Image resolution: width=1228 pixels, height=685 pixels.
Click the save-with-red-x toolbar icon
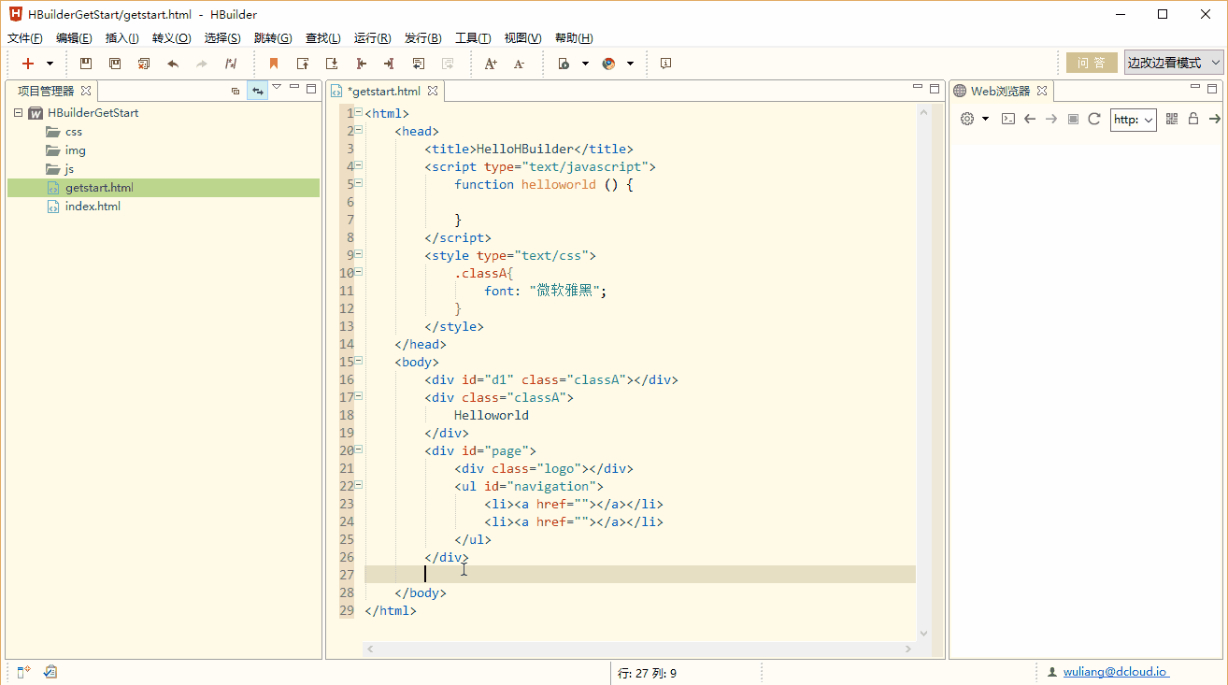pyautogui.click(x=144, y=64)
